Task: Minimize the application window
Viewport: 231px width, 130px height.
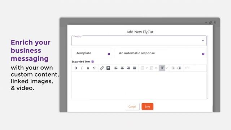Action: [x=206, y=22]
